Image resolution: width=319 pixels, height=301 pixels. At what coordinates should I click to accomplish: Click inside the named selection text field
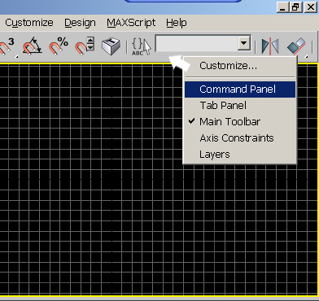[196, 43]
